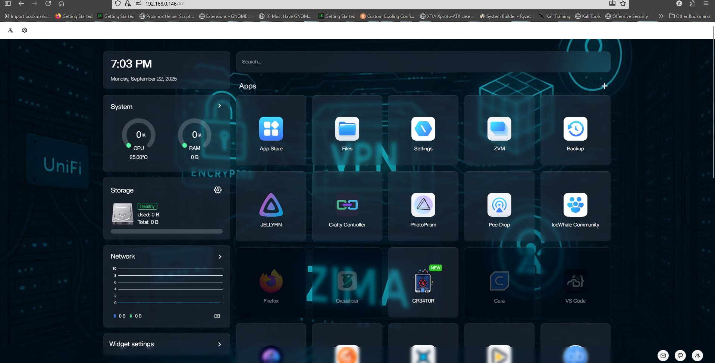Open Proxmox Helper Scripts bookmark
The height and width of the screenshot is (363, 715).
click(167, 16)
